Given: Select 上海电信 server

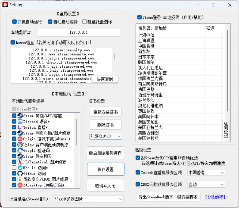Looking at the screenshot, I should (x=180, y=35).
